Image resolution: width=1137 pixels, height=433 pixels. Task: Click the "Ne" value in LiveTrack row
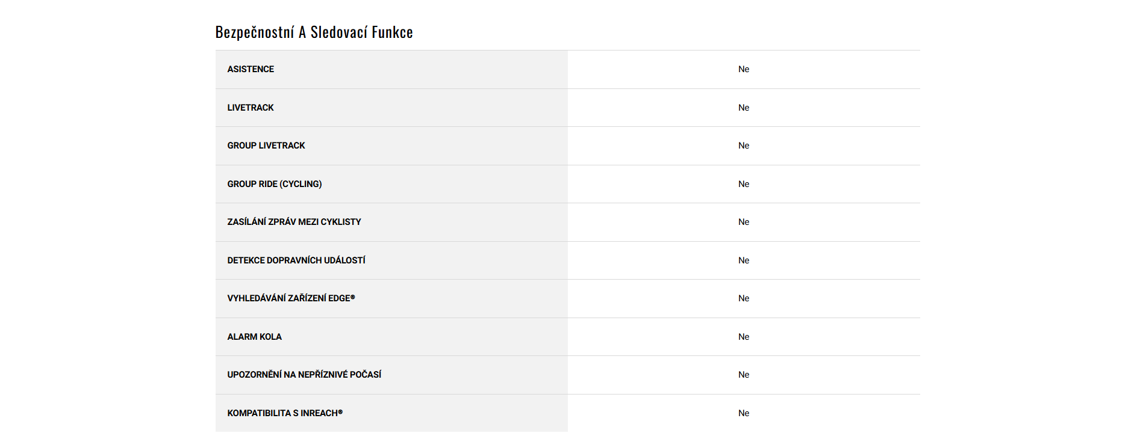pos(744,108)
